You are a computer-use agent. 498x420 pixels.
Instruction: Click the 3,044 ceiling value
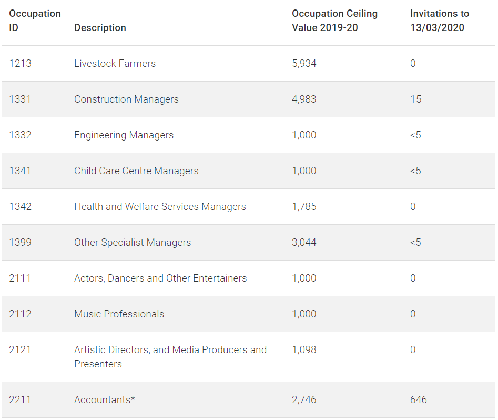[304, 242]
